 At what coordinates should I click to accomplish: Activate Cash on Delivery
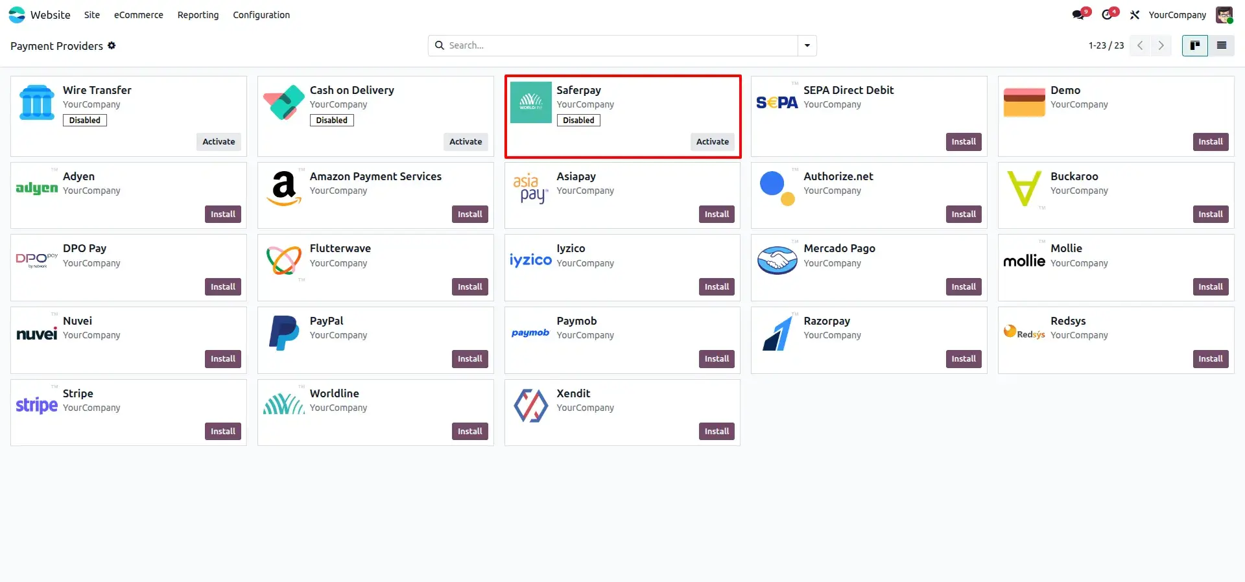pos(466,142)
